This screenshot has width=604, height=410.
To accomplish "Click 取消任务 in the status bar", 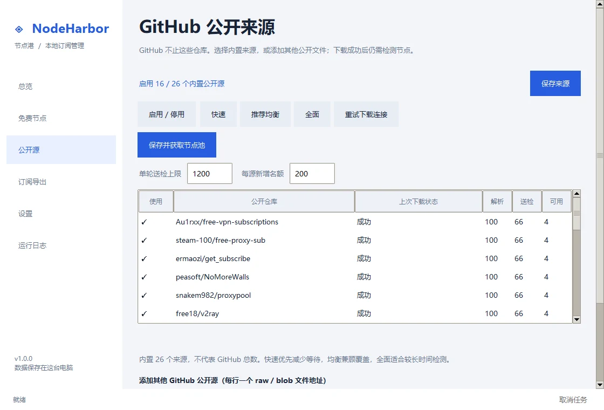I will pyautogui.click(x=573, y=400).
